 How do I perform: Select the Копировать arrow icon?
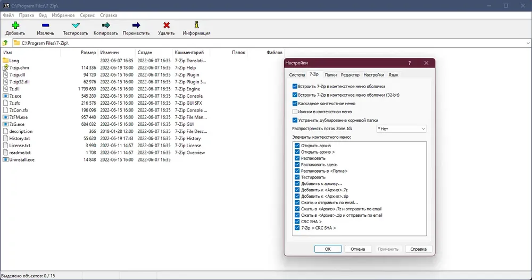click(x=105, y=26)
